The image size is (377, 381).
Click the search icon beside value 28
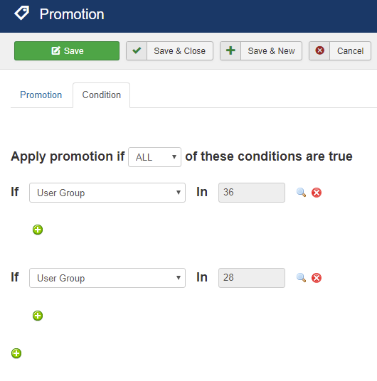(301, 278)
